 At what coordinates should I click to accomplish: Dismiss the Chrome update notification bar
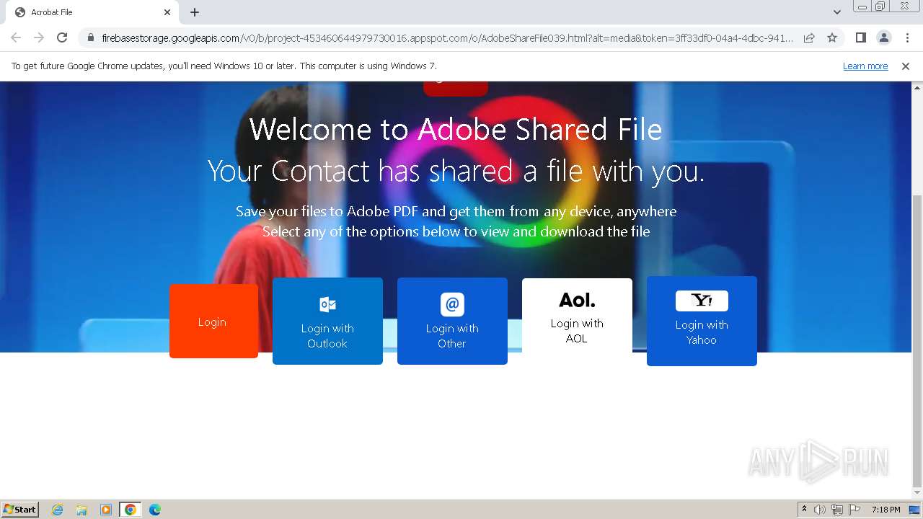(x=906, y=66)
